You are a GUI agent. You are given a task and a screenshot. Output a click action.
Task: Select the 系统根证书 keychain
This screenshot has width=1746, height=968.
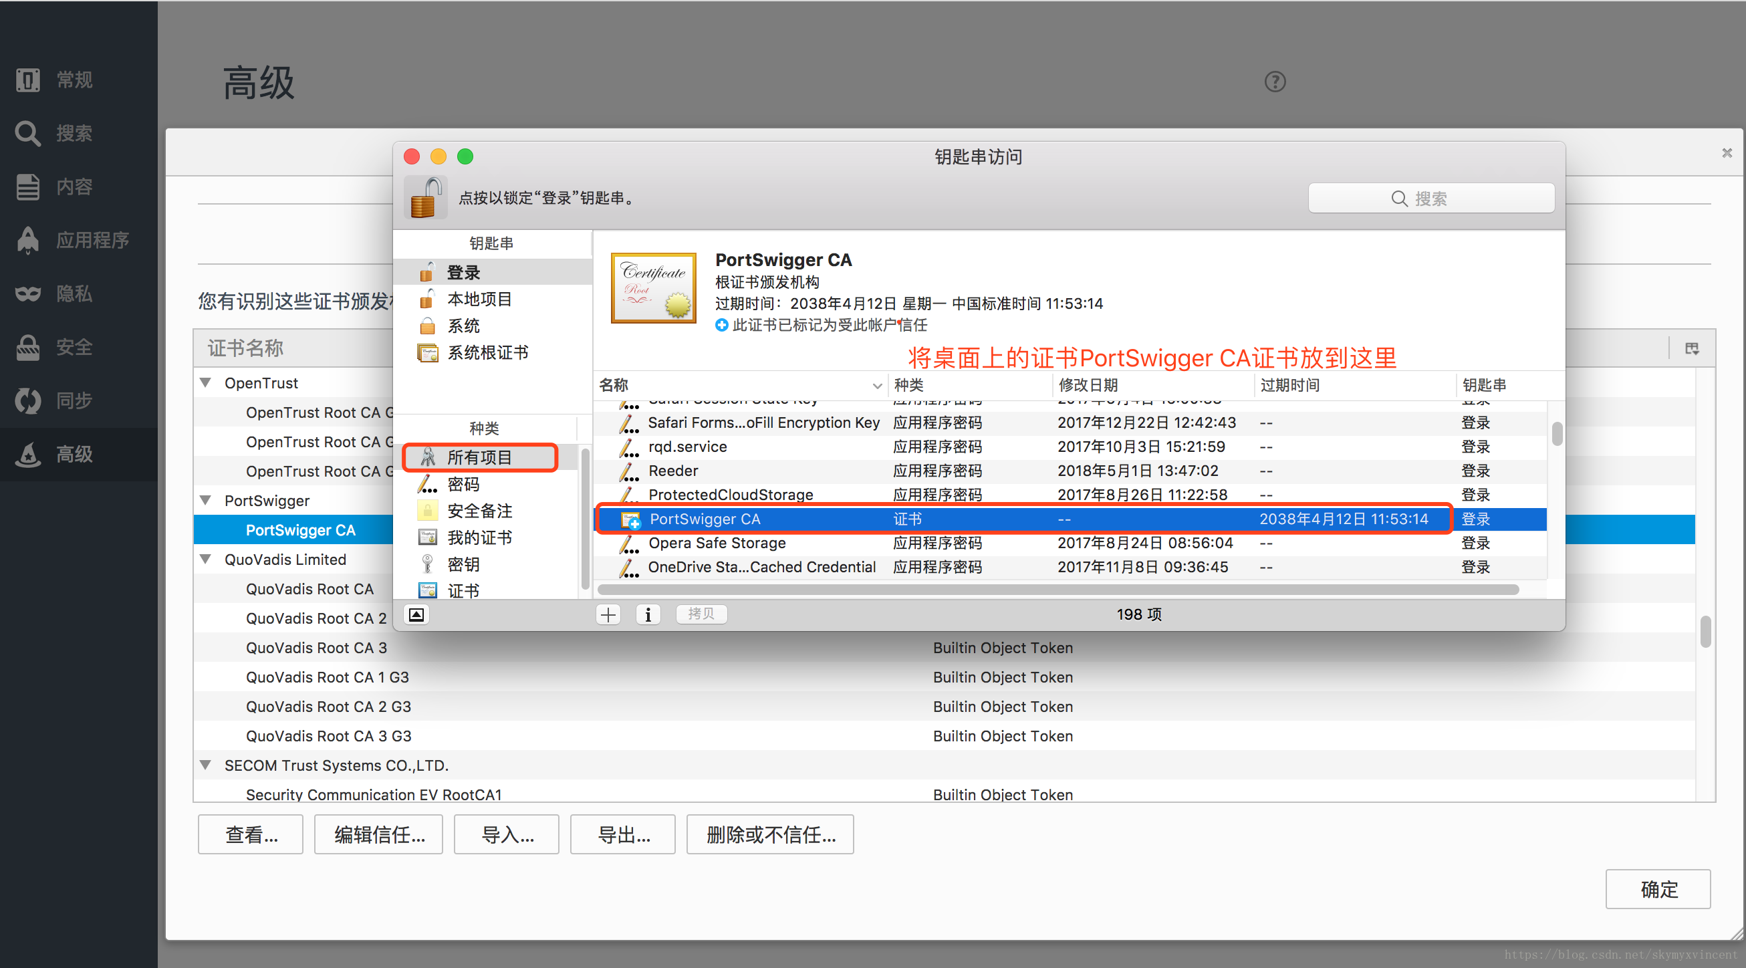[x=493, y=352]
